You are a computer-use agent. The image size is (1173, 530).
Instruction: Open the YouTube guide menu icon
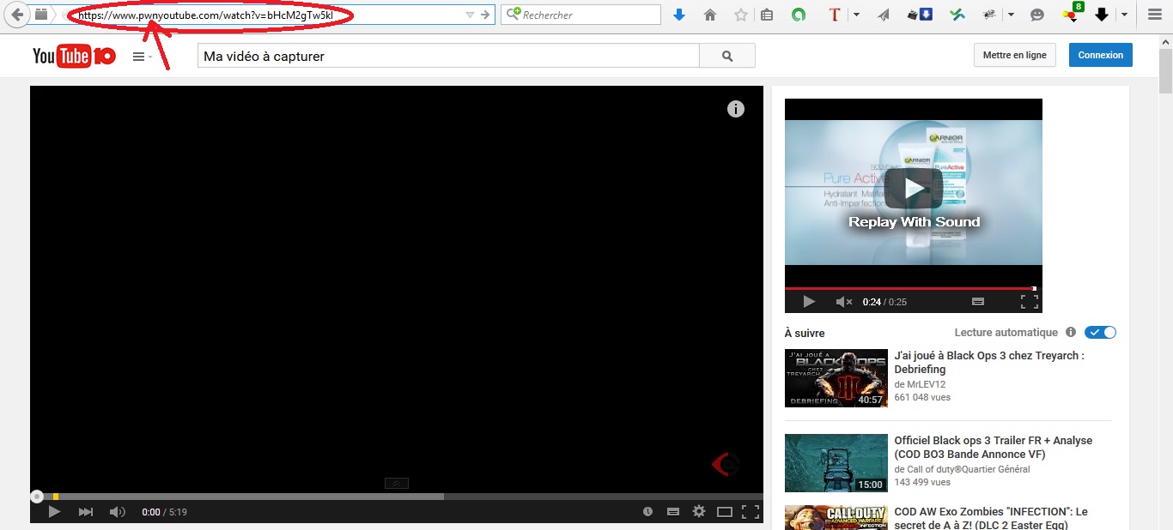pos(142,57)
